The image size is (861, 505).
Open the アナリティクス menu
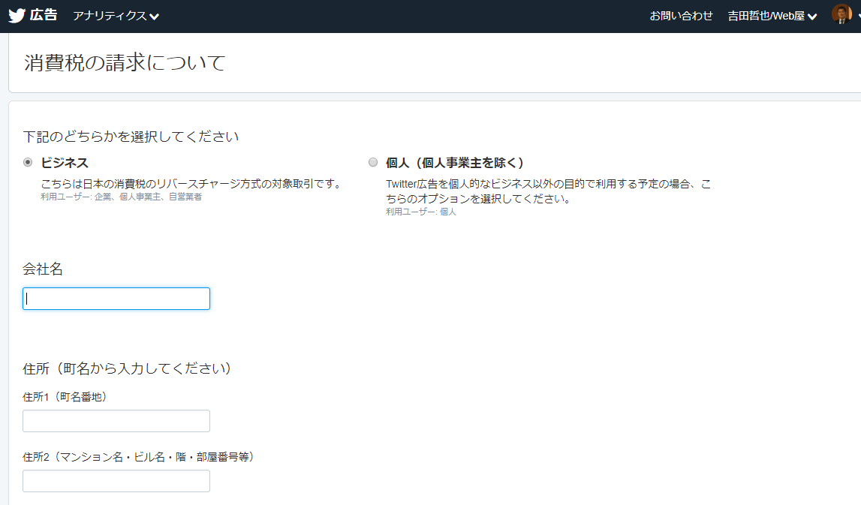pos(110,16)
